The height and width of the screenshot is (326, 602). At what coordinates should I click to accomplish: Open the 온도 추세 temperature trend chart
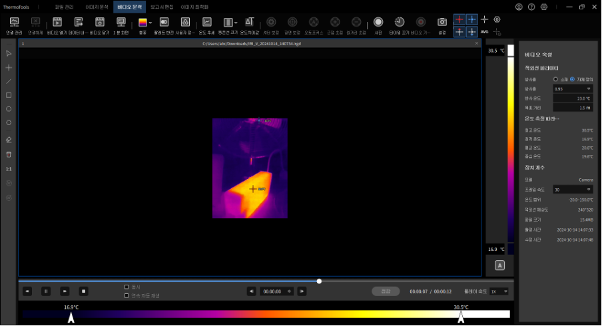207,23
